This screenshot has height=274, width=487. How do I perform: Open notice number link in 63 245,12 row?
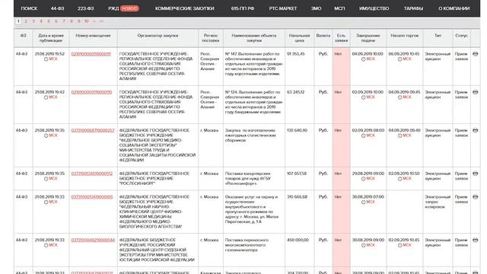click(x=91, y=92)
